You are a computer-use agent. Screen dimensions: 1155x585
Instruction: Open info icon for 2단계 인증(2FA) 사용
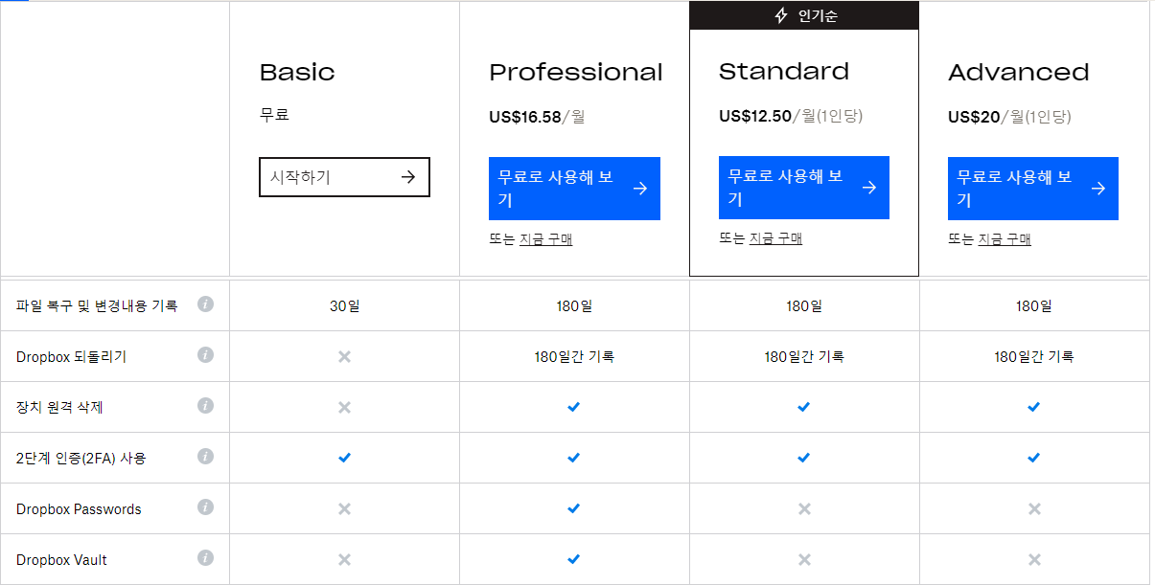click(x=205, y=457)
